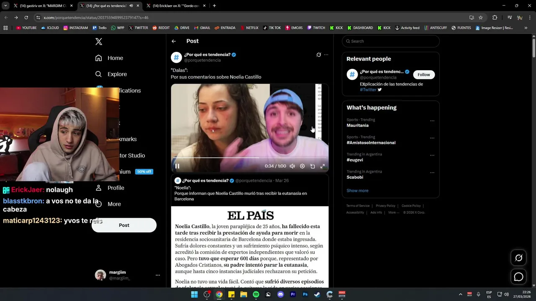Pause the playing video
The image size is (536, 301).
[177, 166]
